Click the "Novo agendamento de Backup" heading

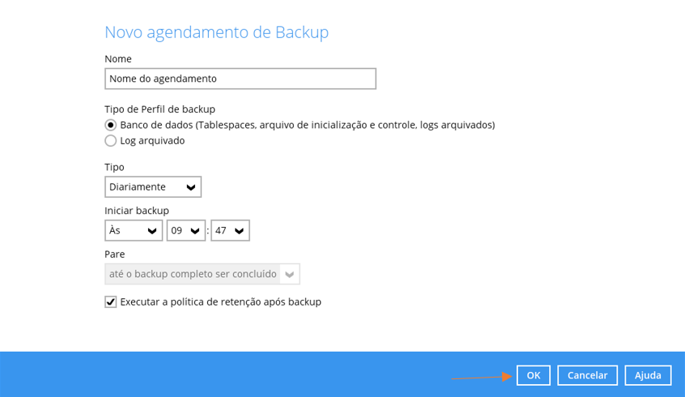(216, 32)
